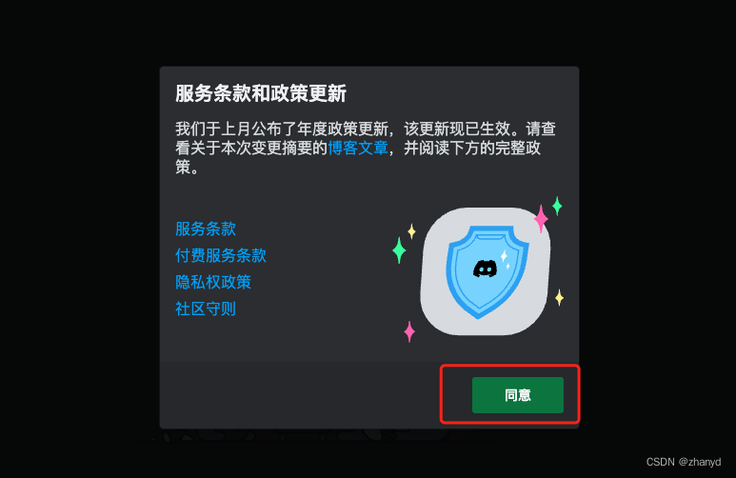Viewport: 736px width, 478px height.
Task: Open the 博客文章 blog post link
Action: click(358, 148)
